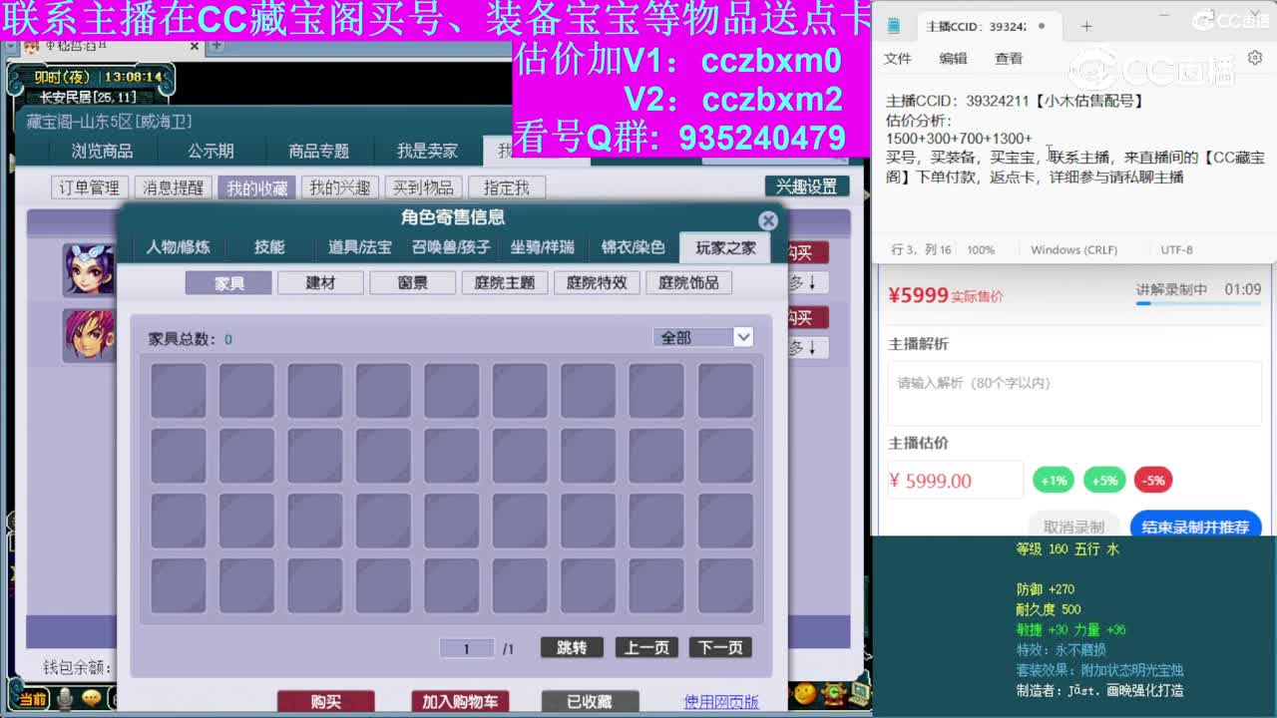Switch to the 人物/修炼 tab

pos(178,247)
